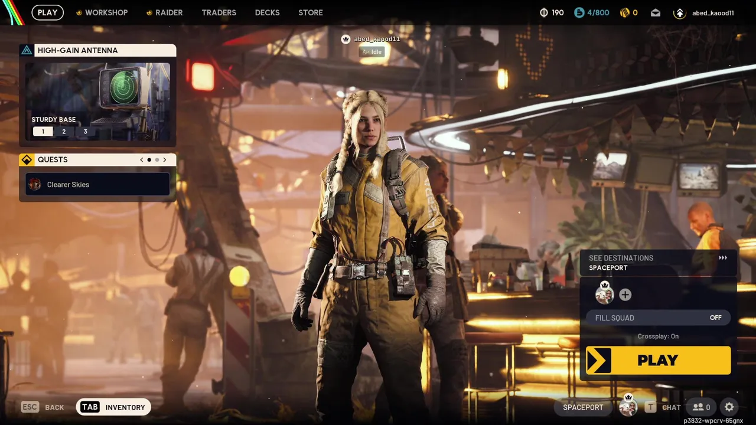Go to previous quest page arrow
Viewport: 756px width, 425px height.
pyautogui.click(x=142, y=160)
